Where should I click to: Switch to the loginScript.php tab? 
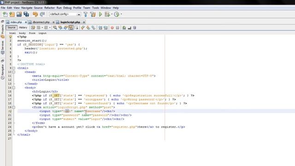pos(70,22)
